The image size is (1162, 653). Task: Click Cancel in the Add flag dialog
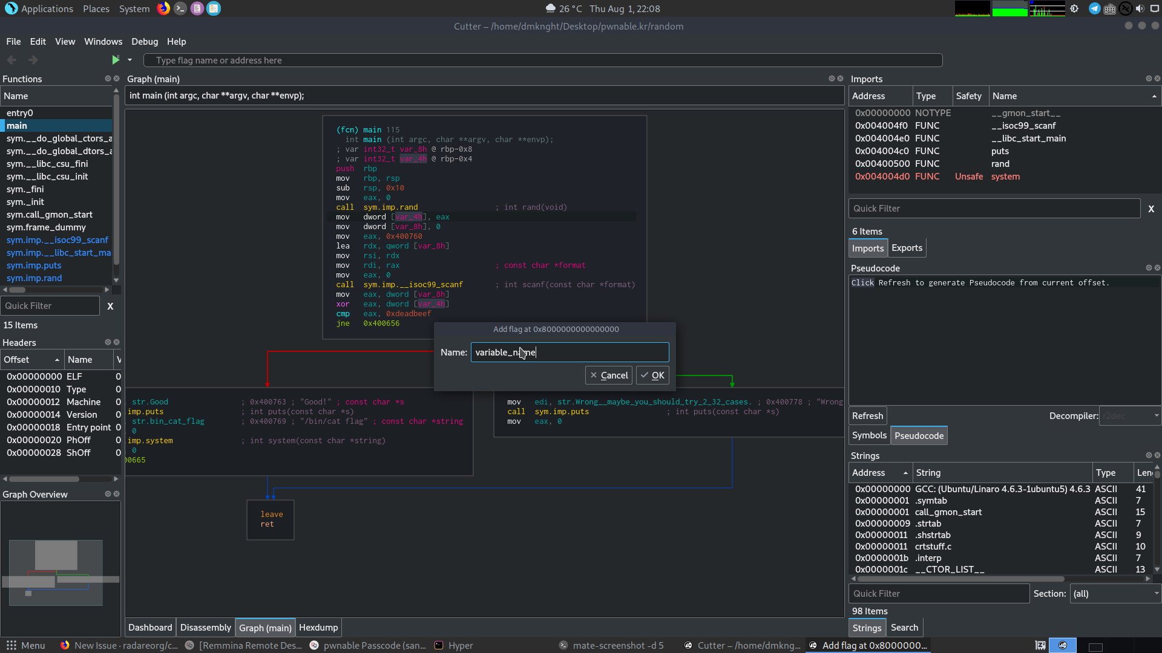[x=609, y=375]
